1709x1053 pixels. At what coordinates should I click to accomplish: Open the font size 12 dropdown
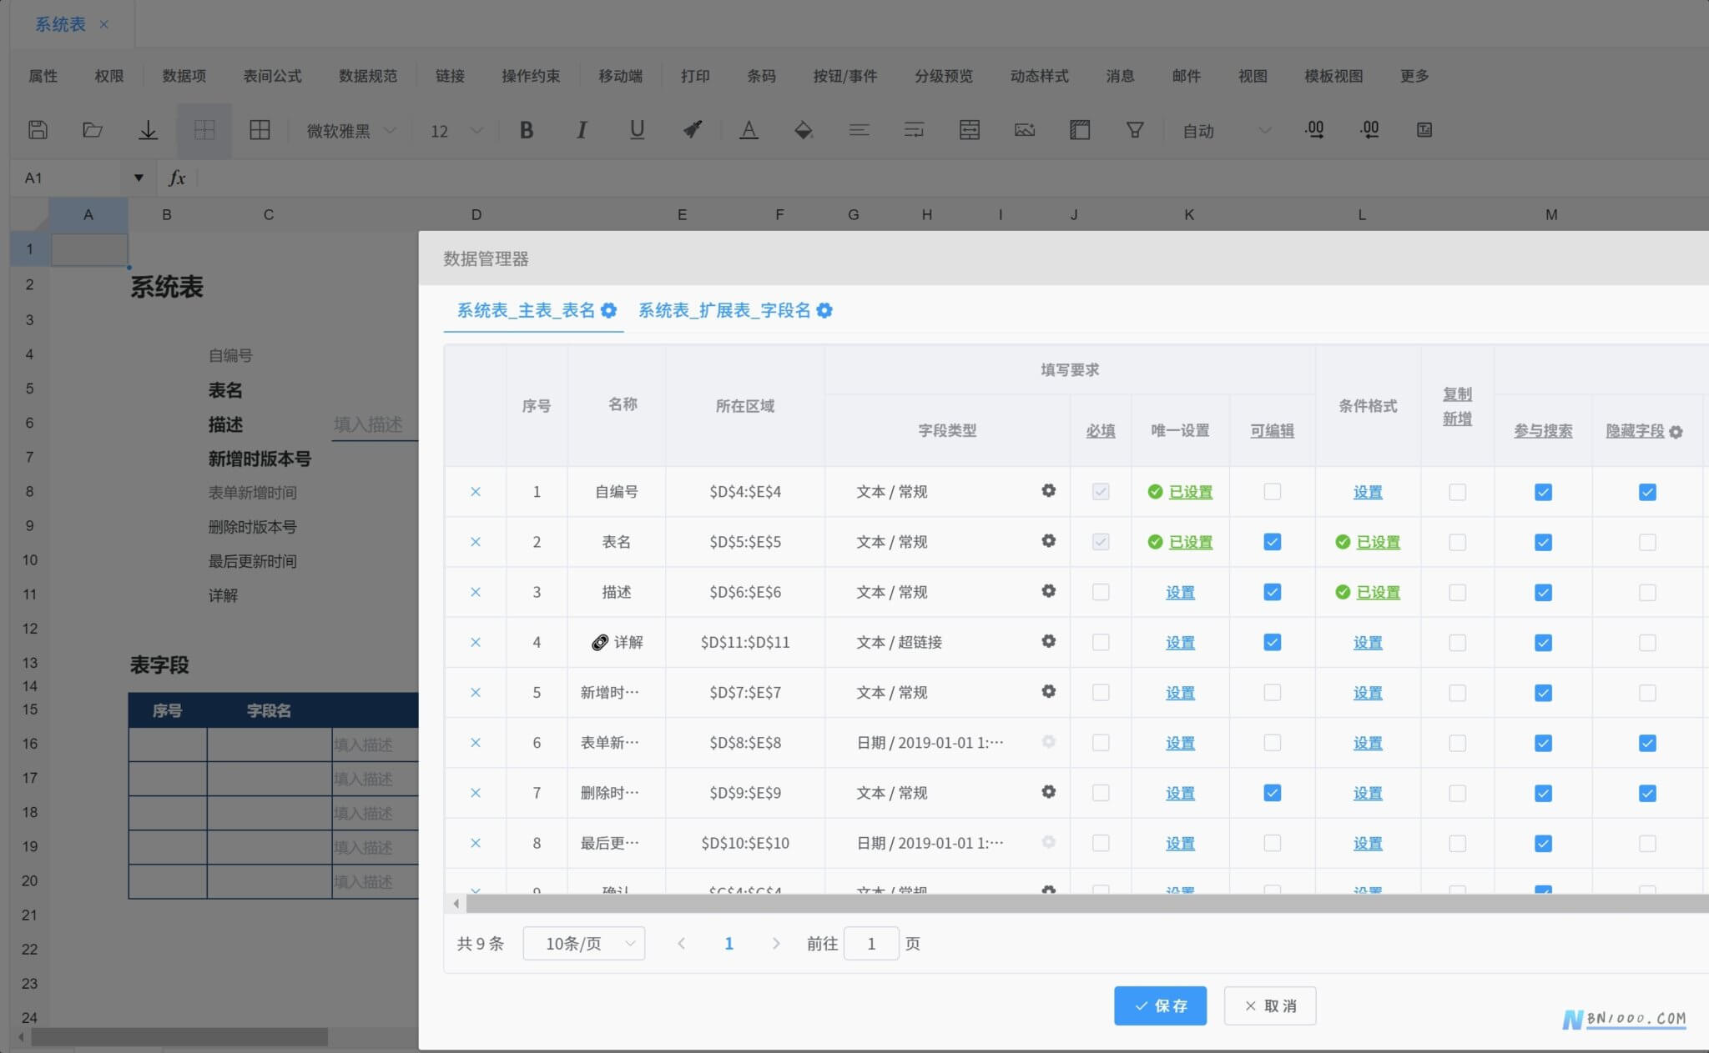(456, 131)
